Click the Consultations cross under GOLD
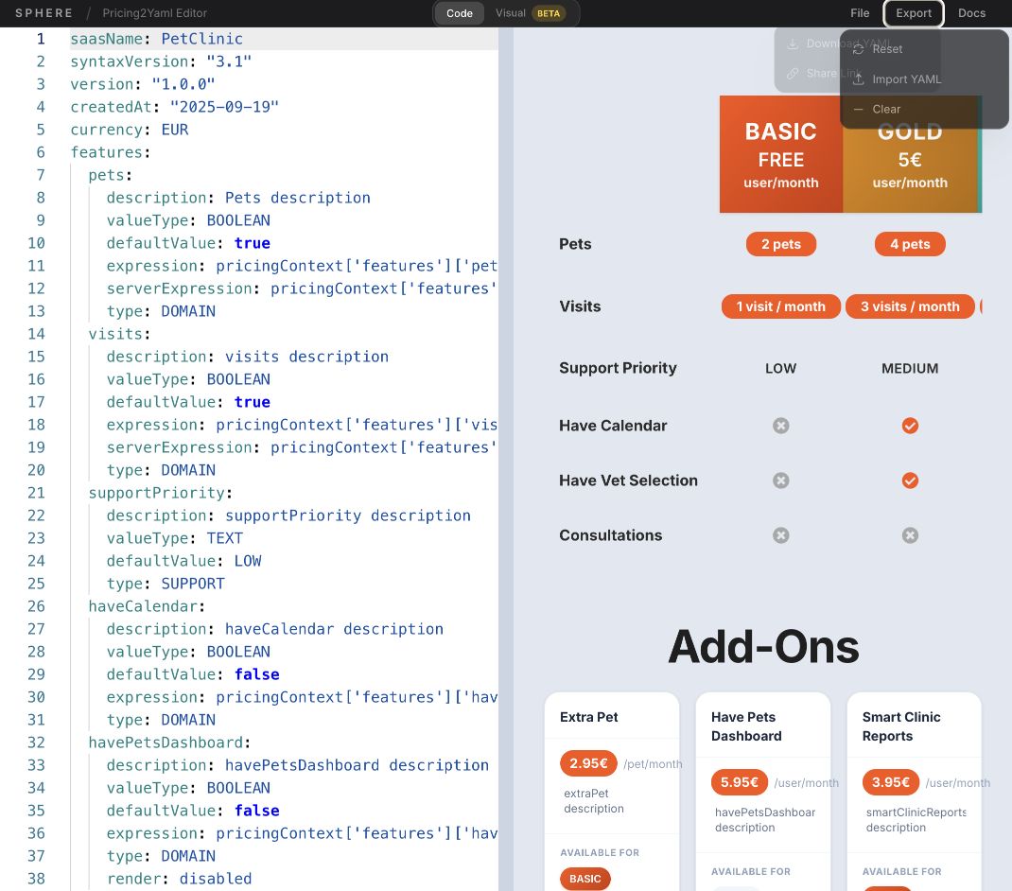 [910, 535]
